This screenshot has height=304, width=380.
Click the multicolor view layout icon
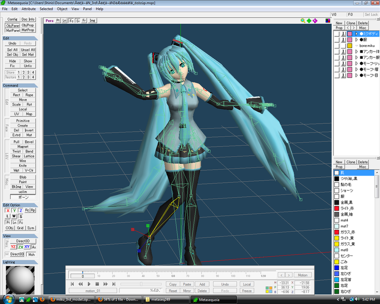328,21
